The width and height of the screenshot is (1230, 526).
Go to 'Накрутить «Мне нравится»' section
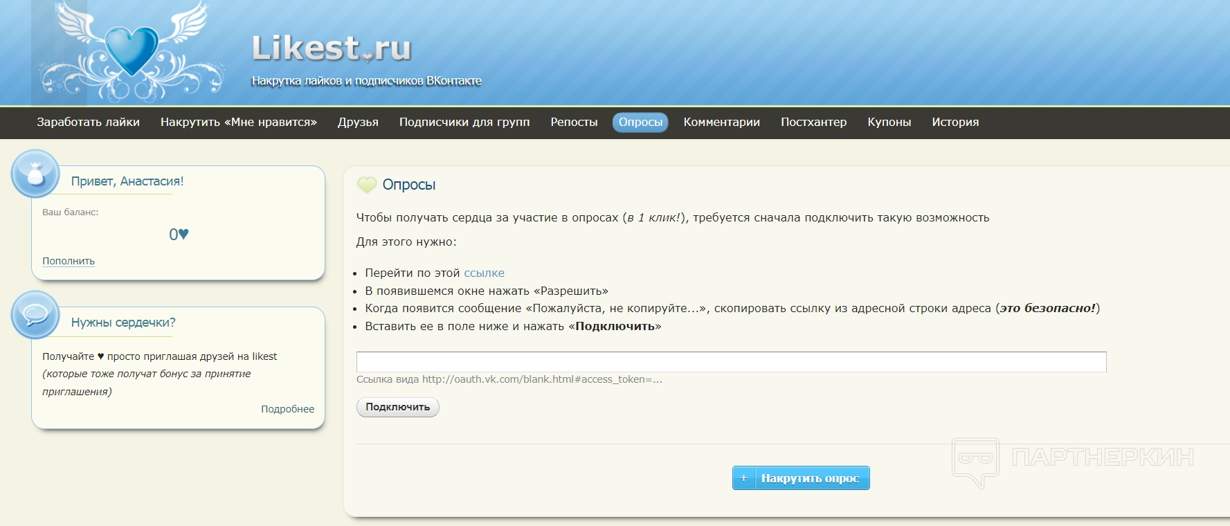(x=239, y=123)
